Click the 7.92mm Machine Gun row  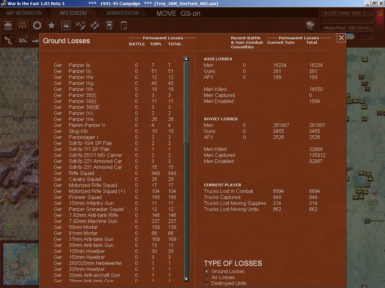115,221
